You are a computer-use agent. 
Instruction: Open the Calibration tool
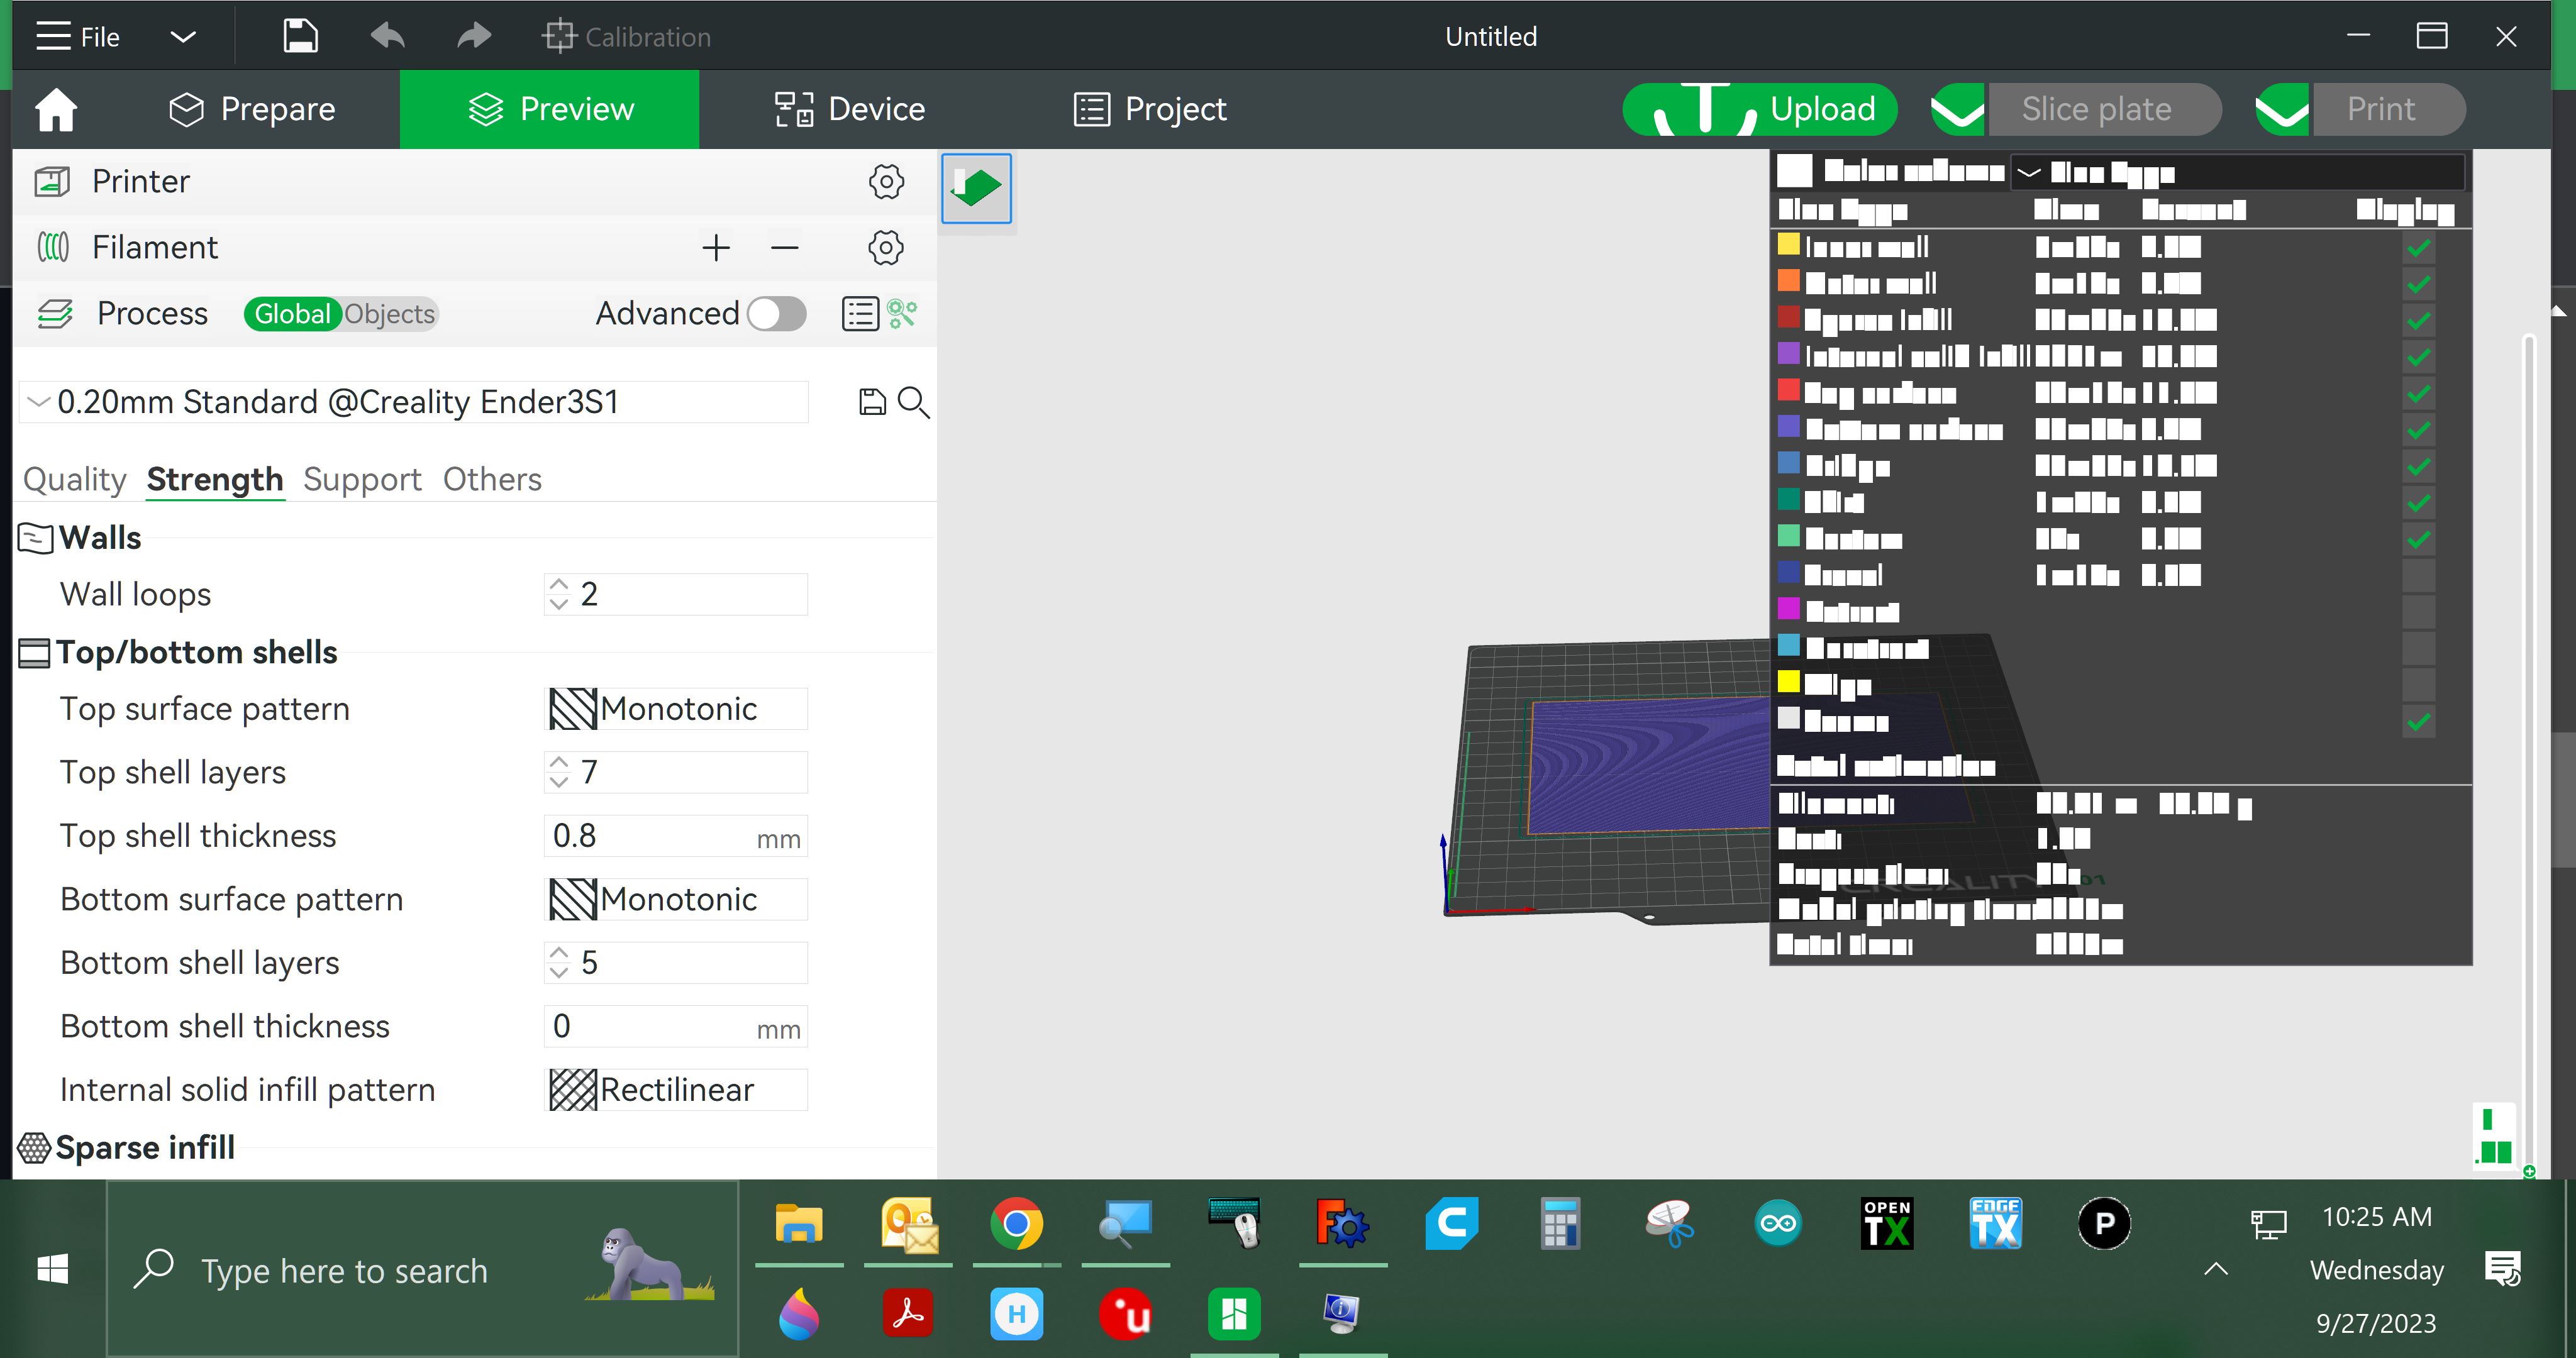tap(627, 36)
